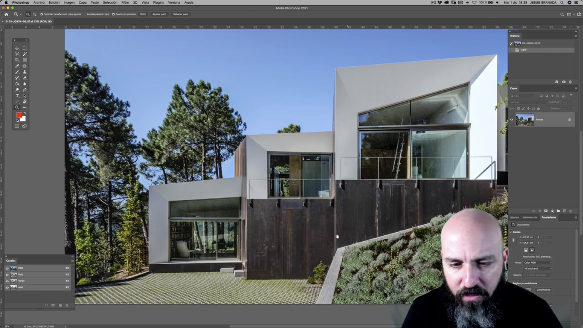Open the Modo 'Color RGB' dropdown
This screenshot has height=328, width=583.
coord(537,263)
